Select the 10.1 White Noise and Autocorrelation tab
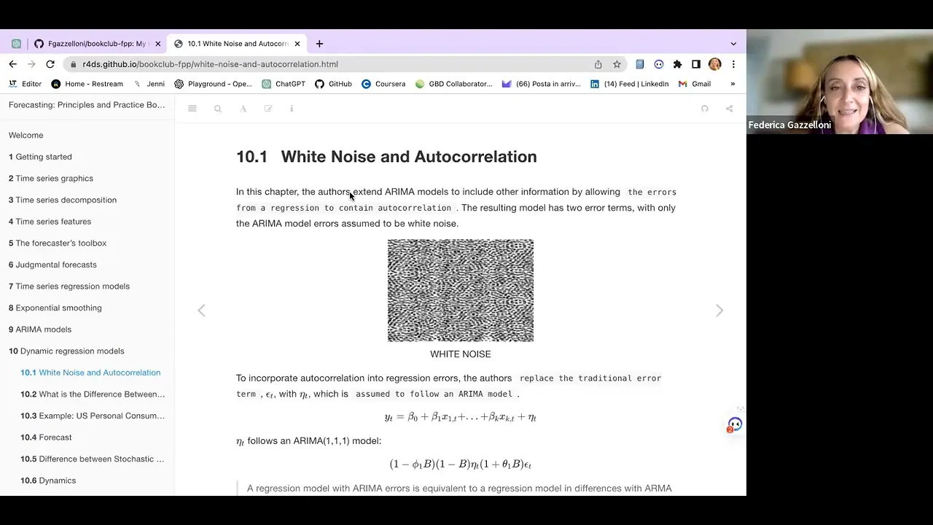Viewport: 933px width, 525px height. point(238,44)
